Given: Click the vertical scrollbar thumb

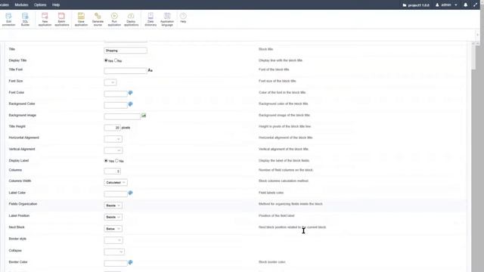Looking at the screenshot, I should [x=473, y=57].
